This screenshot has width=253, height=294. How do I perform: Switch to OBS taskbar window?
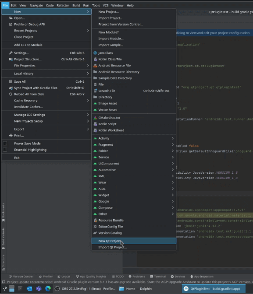pyautogui.click(x=85, y=289)
